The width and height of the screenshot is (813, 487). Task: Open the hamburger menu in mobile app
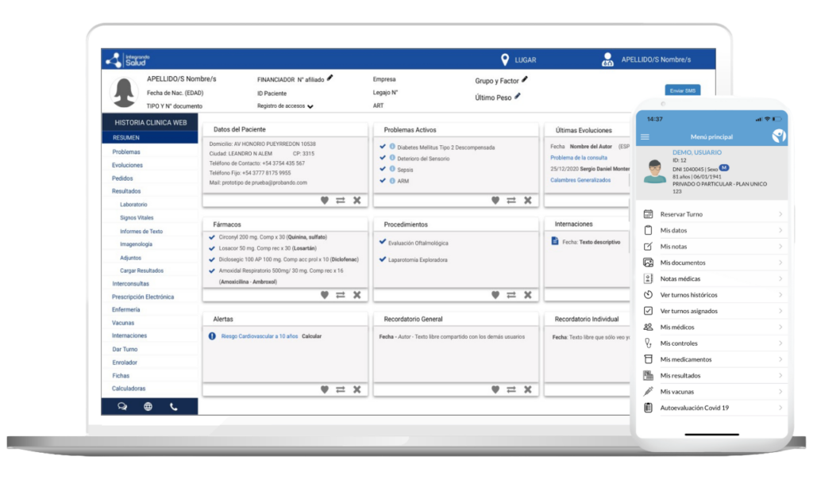coord(645,136)
